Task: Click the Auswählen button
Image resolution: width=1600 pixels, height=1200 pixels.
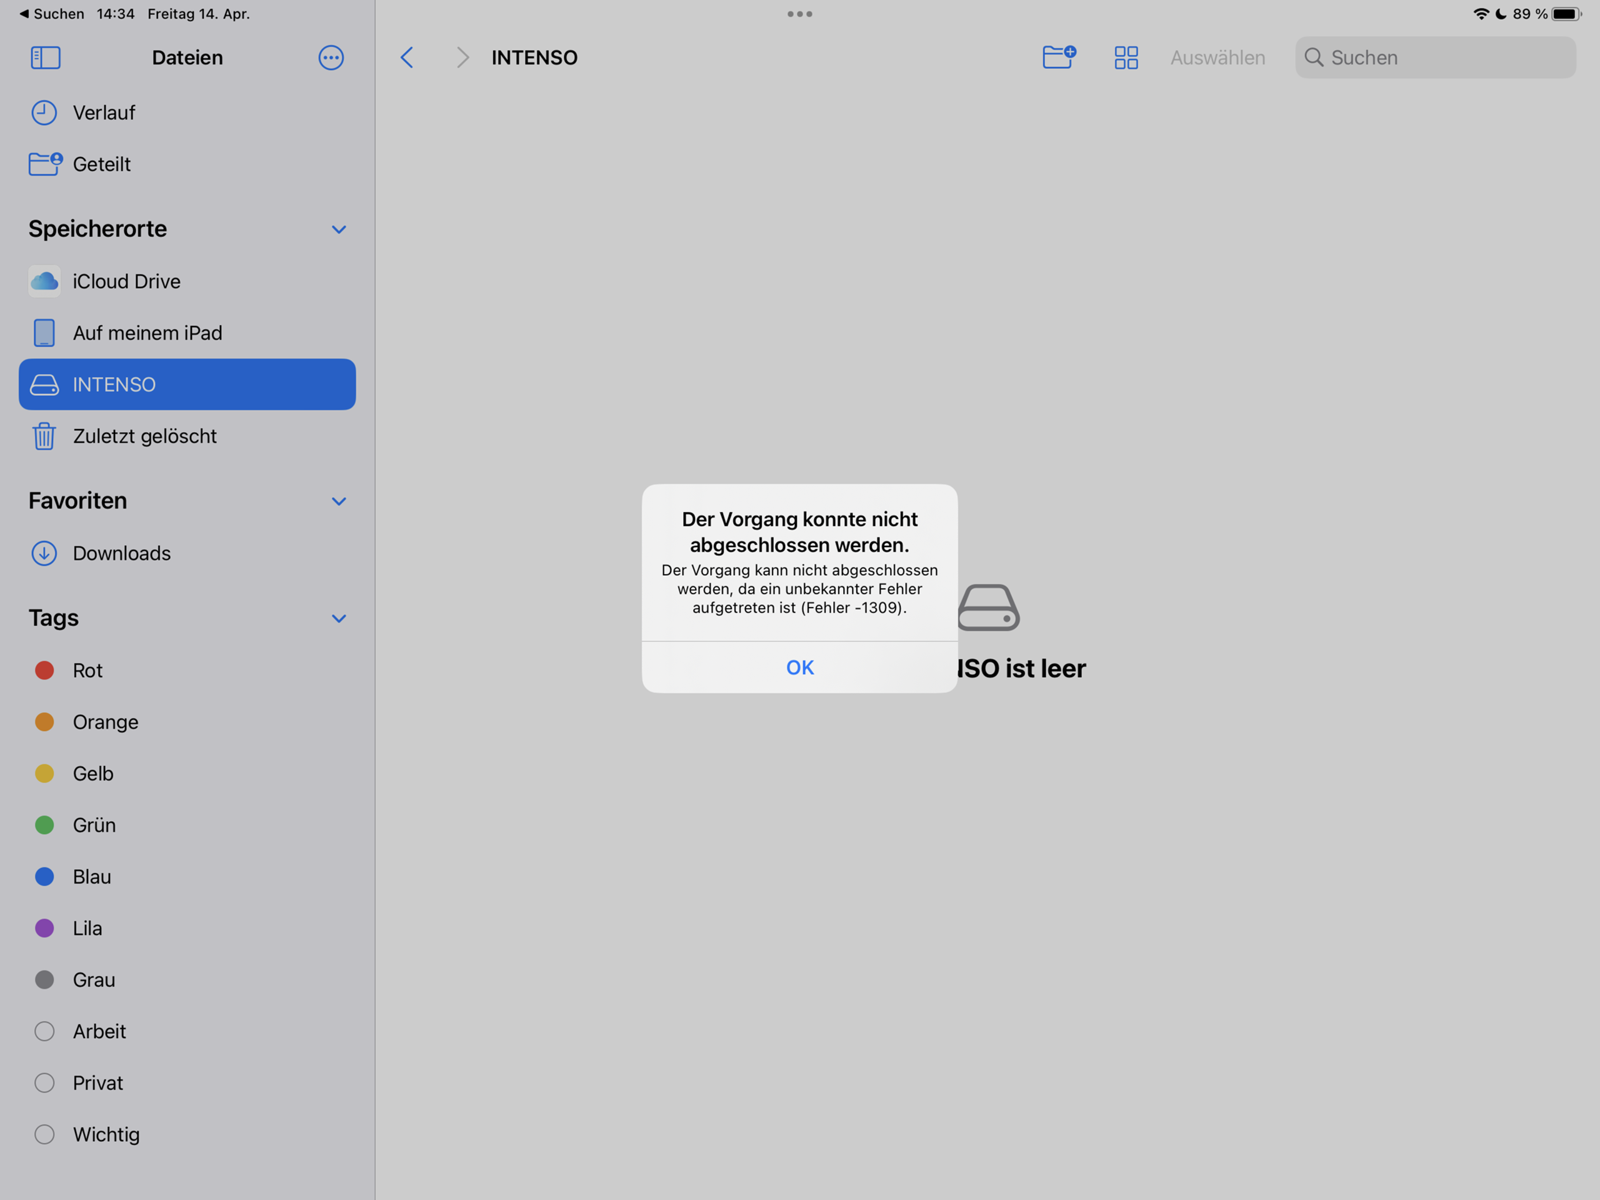Action: tap(1217, 58)
